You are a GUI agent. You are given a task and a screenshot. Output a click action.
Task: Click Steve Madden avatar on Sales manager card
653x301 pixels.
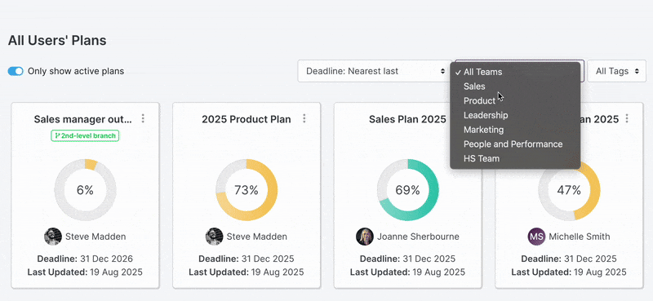point(53,237)
